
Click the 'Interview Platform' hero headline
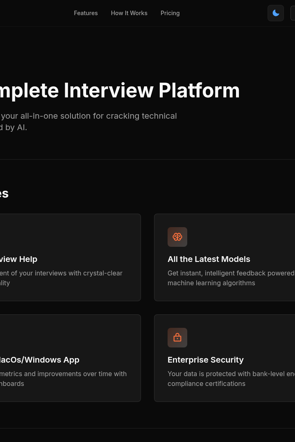point(152,90)
